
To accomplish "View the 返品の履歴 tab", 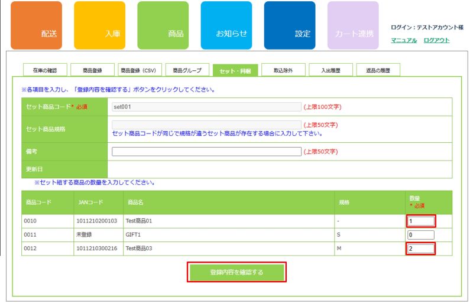I will coord(378,70).
